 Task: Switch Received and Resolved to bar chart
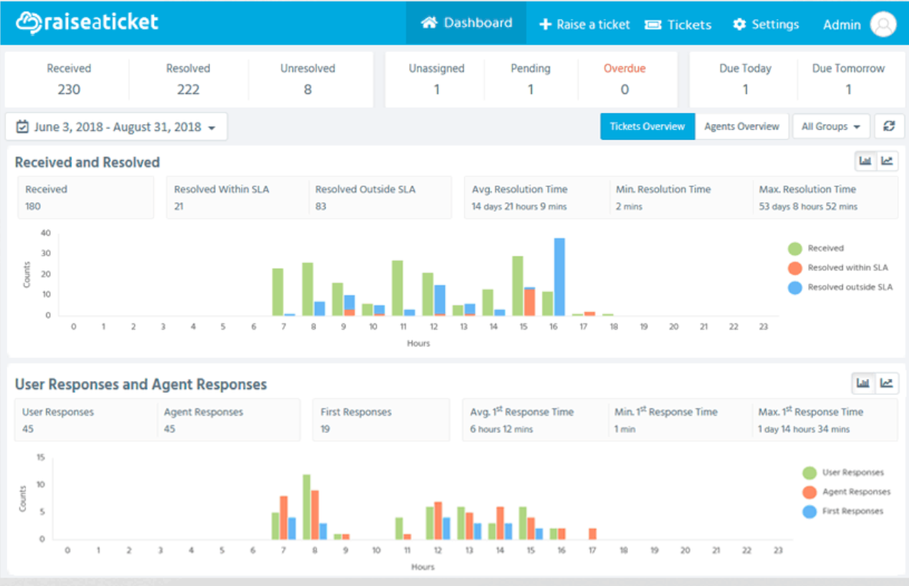(x=865, y=161)
